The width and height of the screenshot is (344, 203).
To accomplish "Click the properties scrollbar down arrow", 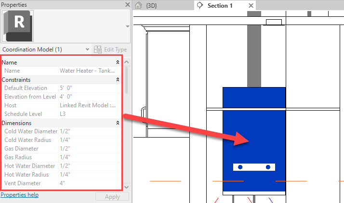I will (x=127, y=187).
